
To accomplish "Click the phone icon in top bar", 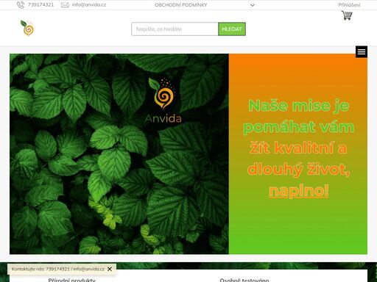I will coord(21,5).
